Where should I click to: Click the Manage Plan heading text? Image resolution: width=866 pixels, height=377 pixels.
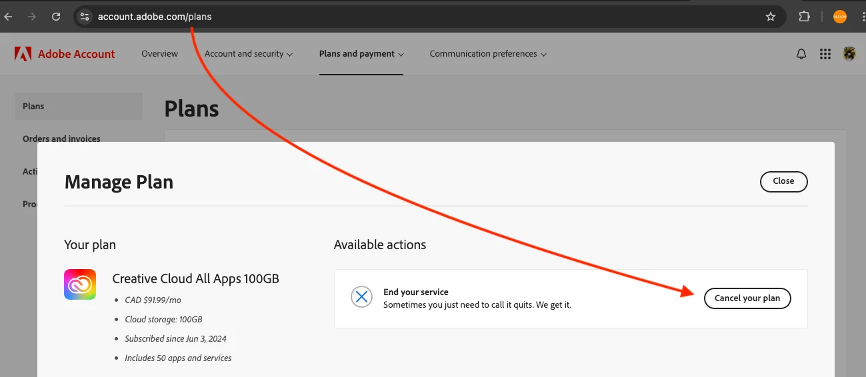pos(119,182)
